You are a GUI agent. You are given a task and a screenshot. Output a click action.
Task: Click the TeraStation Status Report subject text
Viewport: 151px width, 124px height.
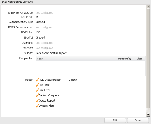tap(51, 53)
